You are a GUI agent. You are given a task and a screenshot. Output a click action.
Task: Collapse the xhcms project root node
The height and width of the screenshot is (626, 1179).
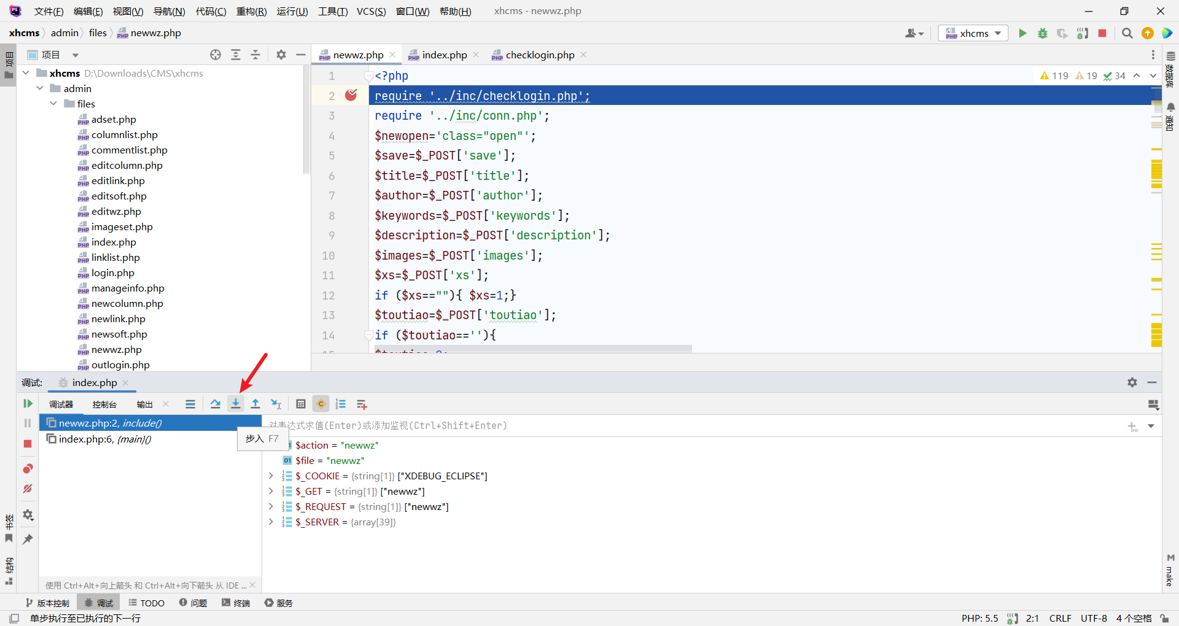coord(26,73)
